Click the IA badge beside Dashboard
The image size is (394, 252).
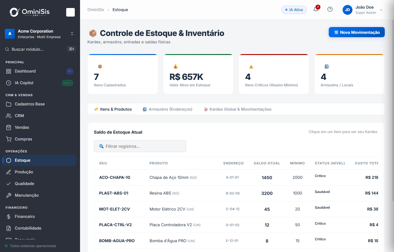point(70,71)
